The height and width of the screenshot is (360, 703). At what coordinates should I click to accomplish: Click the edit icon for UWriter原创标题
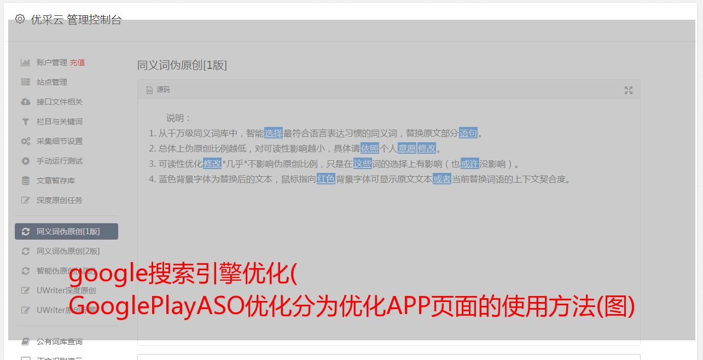(x=25, y=310)
